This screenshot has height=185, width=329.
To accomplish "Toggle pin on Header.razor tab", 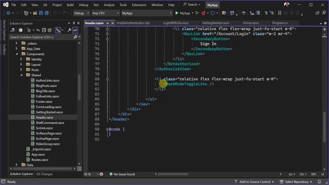I will pos(107,23).
